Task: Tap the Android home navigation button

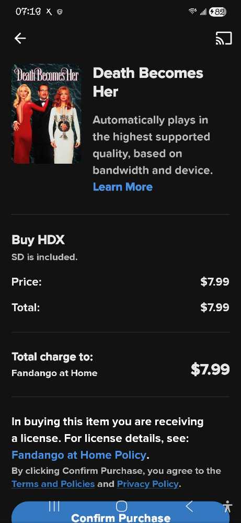Action: [x=121, y=506]
